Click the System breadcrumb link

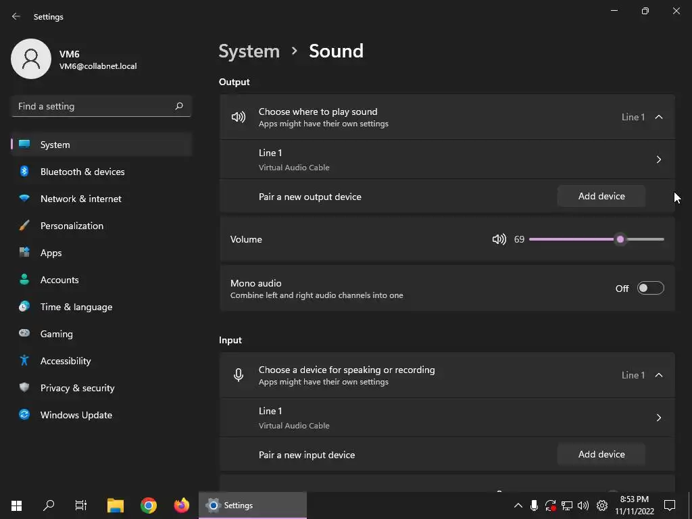click(x=249, y=51)
